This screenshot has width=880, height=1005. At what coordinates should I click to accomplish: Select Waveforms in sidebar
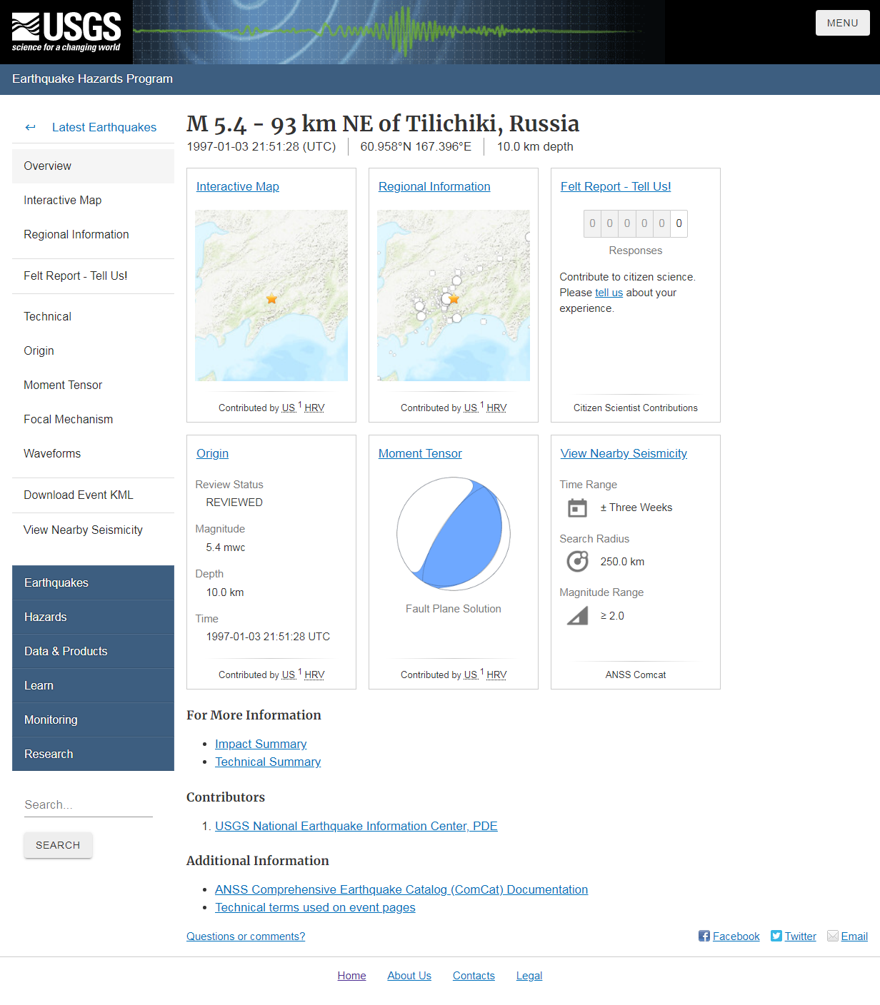click(x=93, y=453)
